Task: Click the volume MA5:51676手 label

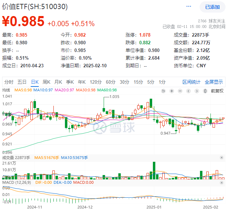Action: click(47, 158)
